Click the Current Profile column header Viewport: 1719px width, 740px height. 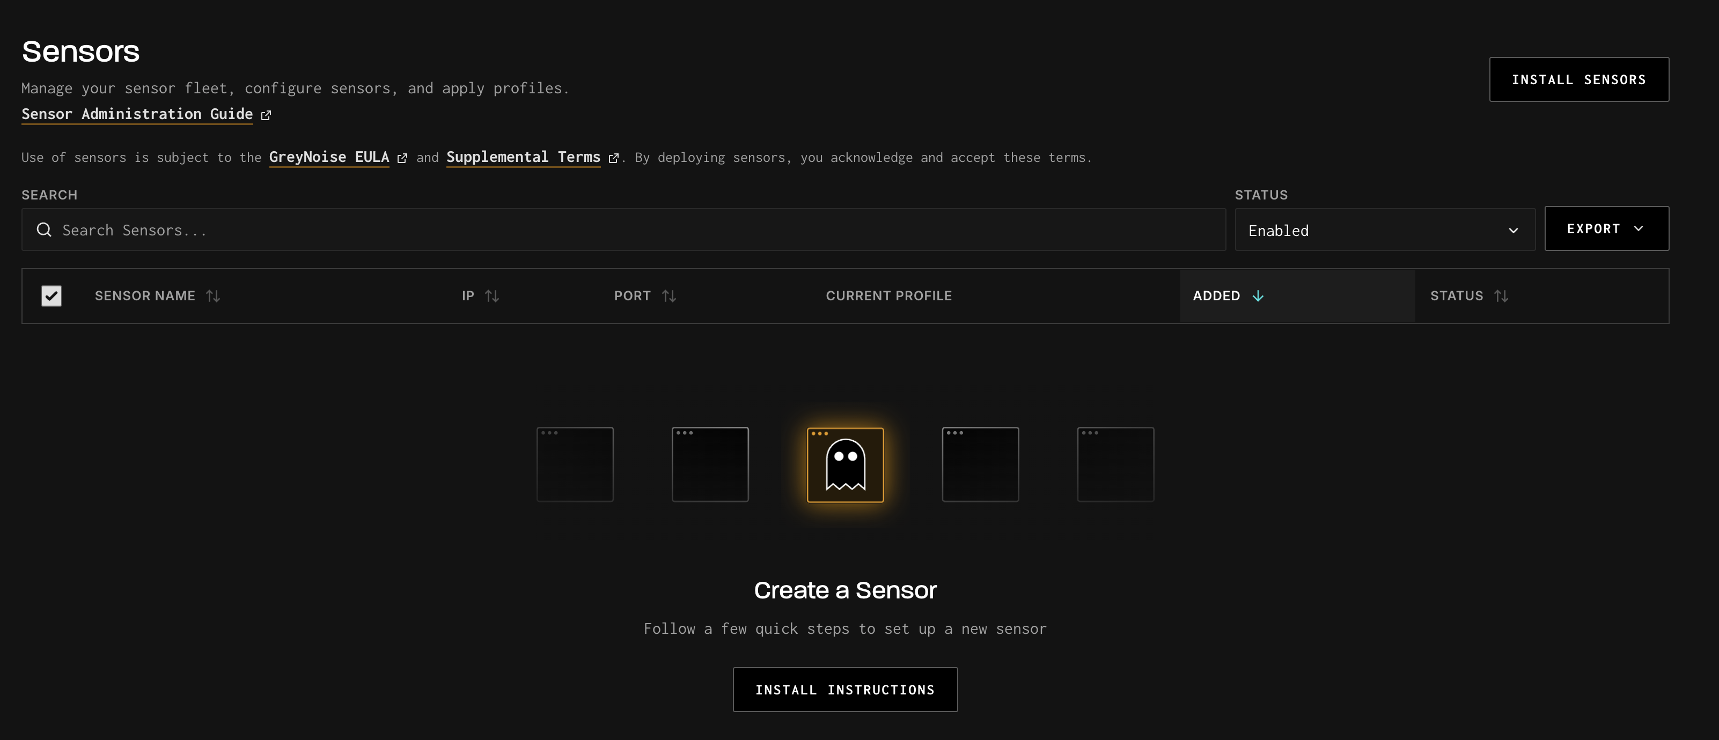coord(888,296)
